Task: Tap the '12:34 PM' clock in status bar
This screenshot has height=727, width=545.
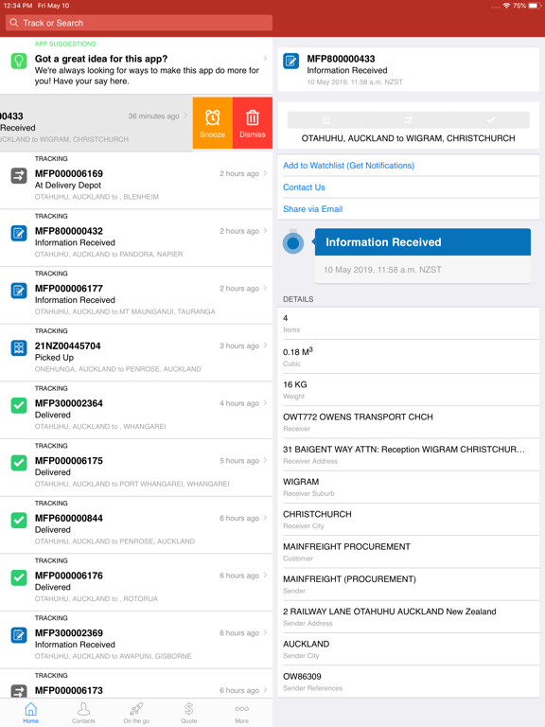Action: click(18, 6)
